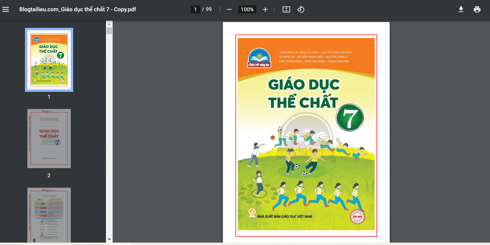
Task: Click the sidebar scrollbar thumb
Action: coord(109,31)
